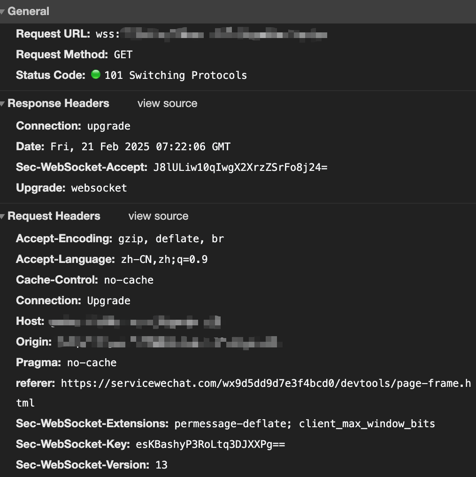
Task: Click the Accept-Encoding gzip, deflate, br value
Action: (171, 239)
